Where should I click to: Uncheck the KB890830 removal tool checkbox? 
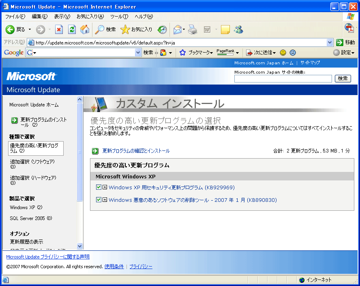99,199
